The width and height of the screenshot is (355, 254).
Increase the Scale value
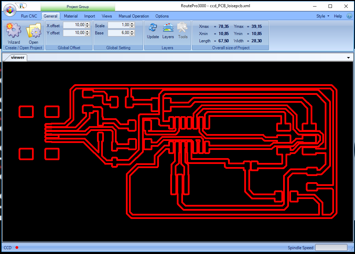click(x=132, y=23)
